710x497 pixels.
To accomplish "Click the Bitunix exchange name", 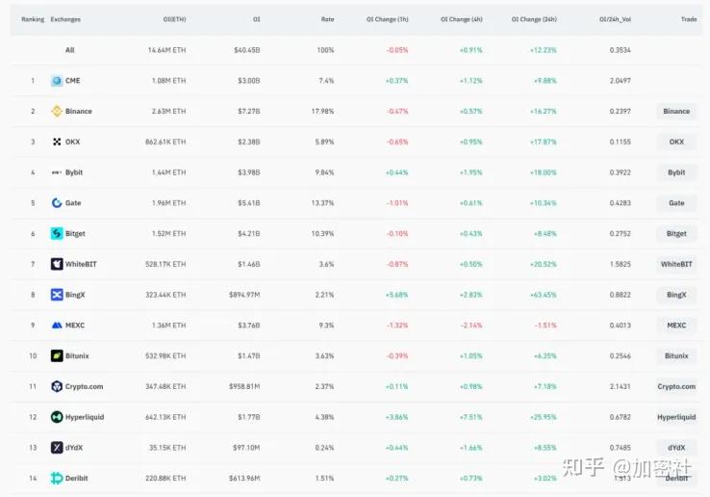I will coord(77,356).
